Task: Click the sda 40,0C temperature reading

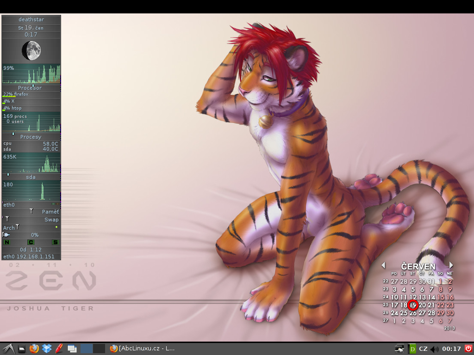Action: (x=31, y=149)
